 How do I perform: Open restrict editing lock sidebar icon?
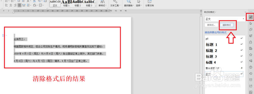click(x=251, y=42)
